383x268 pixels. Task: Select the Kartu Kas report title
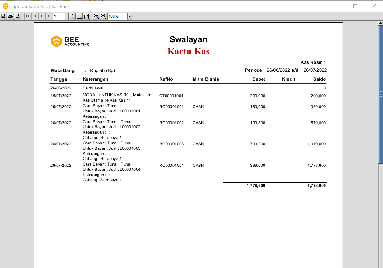point(189,51)
